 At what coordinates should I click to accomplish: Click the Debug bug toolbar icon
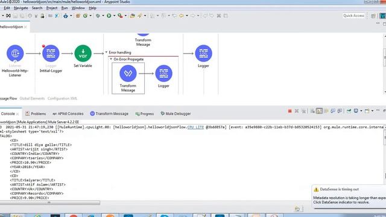coord(98,16)
